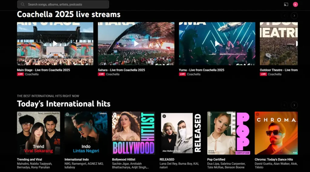Select Trending and Viral playlist title
310x172 pixels.
tap(29, 159)
